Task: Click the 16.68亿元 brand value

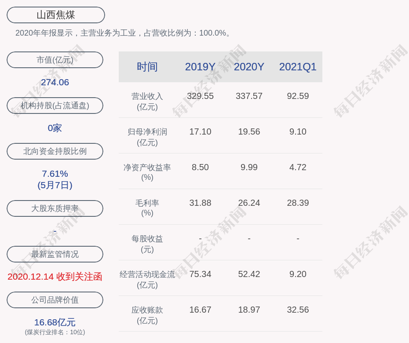Action: (x=55, y=322)
